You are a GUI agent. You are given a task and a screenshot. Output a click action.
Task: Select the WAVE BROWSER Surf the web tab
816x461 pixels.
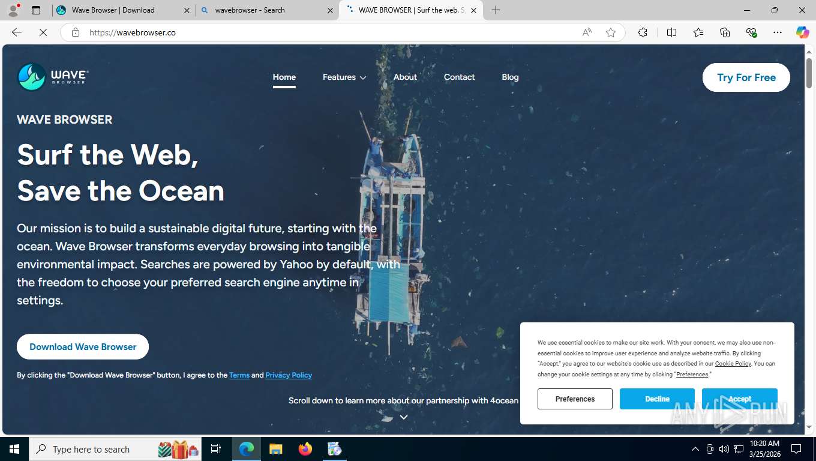[x=411, y=10]
